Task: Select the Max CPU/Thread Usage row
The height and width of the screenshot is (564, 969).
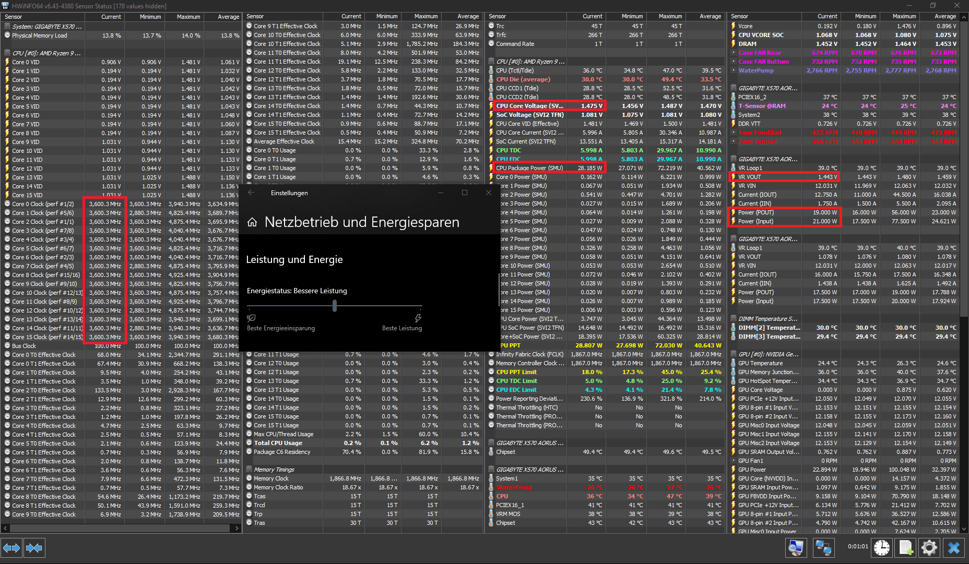Action: (363, 434)
